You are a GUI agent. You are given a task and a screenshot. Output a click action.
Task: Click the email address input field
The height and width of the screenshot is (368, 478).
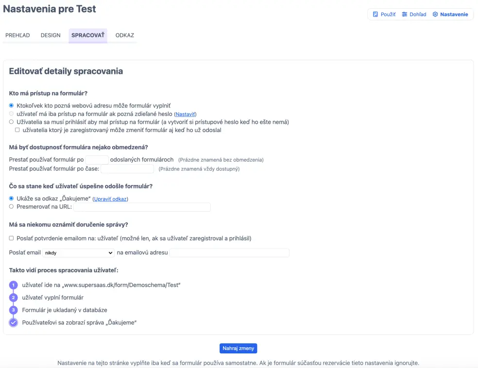(229, 253)
